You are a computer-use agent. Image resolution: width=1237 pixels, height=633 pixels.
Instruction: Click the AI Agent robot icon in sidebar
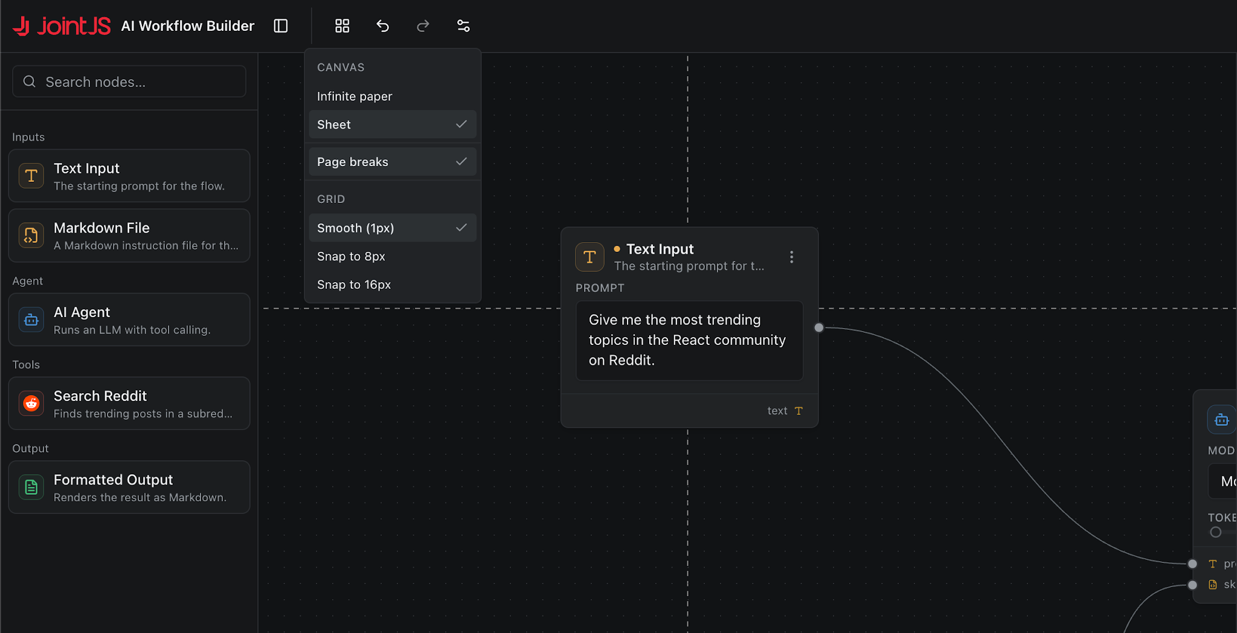pyautogui.click(x=31, y=320)
